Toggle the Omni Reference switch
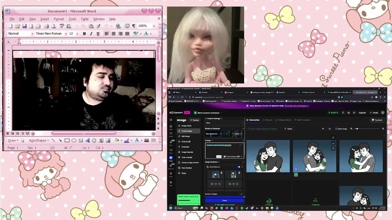Screen dimensions: 392x220 [239, 167]
